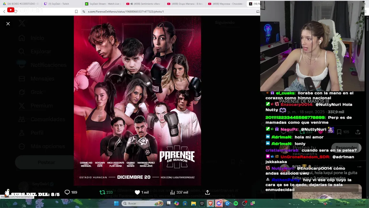Open Perfil in the X sidebar
Image resolution: width=369 pixels, height=208 pixels.
(x=31, y=133)
